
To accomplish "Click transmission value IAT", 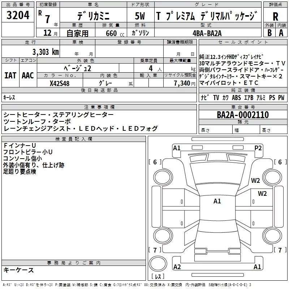I will pos(10,76).
